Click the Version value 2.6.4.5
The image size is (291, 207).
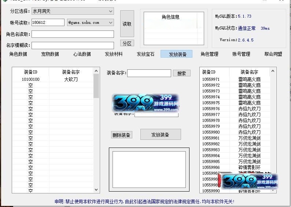246,40
